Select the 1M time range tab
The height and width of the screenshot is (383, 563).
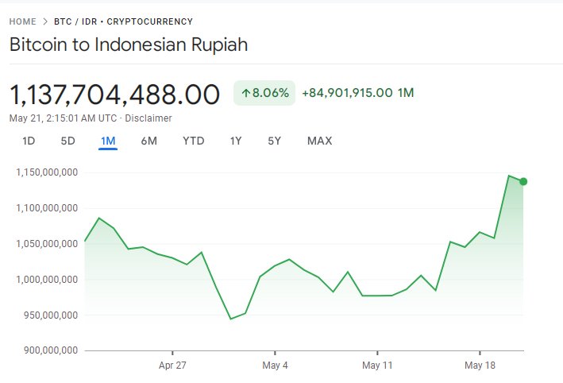(x=108, y=141)
